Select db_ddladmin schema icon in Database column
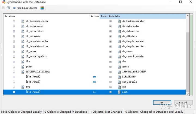This screenshot has height=114, width=196. pyautogui.click(x=23, y=36)
